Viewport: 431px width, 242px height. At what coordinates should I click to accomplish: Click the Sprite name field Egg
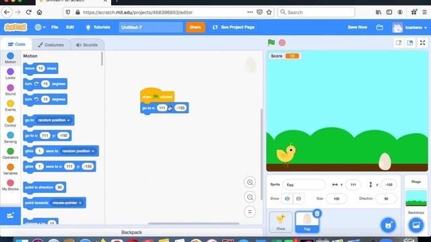304,185
